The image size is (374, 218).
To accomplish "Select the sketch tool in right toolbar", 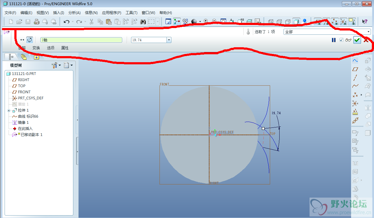I will 355,61.
